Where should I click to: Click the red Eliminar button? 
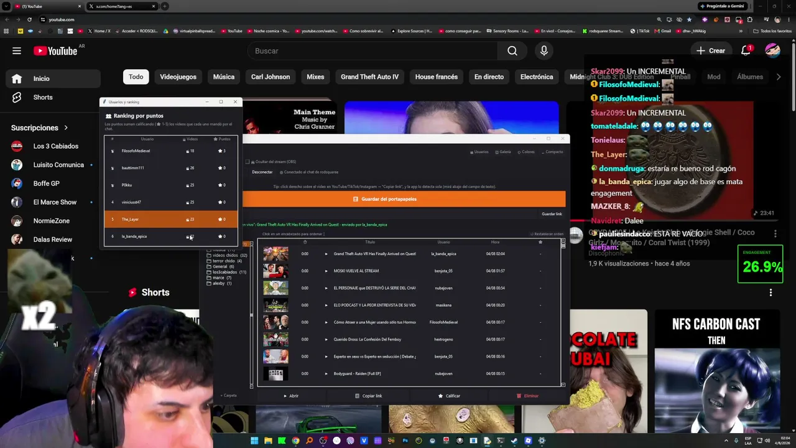[527, 396]
